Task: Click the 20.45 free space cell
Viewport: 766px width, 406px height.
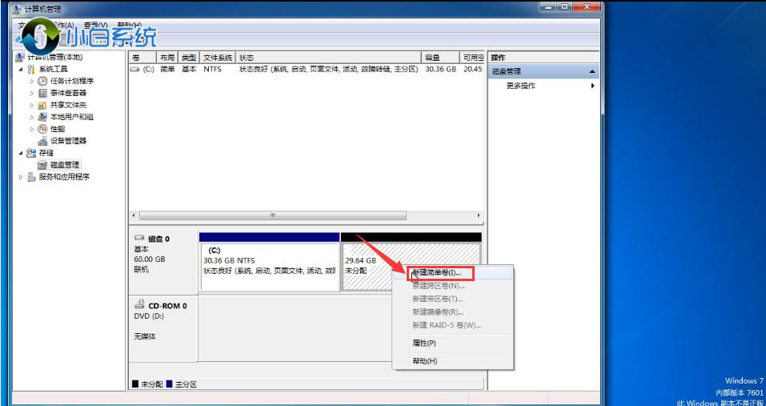Action: 473,70
